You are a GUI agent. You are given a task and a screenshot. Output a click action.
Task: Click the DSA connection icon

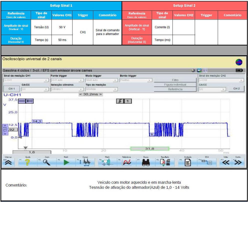click(x=207, y=162)
